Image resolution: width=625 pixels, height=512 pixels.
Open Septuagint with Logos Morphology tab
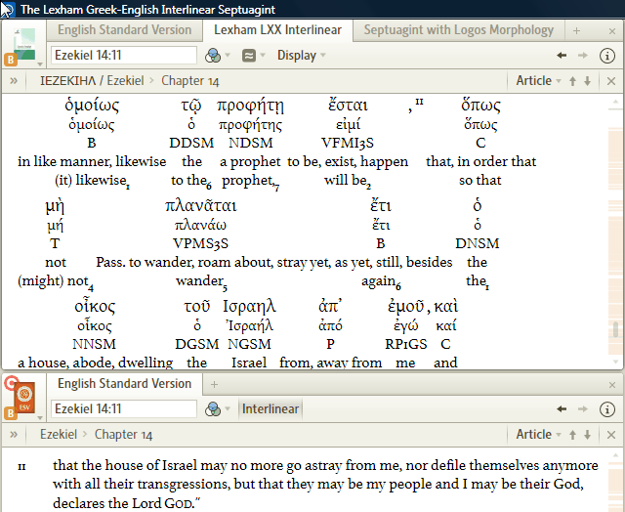coord(458,30)
